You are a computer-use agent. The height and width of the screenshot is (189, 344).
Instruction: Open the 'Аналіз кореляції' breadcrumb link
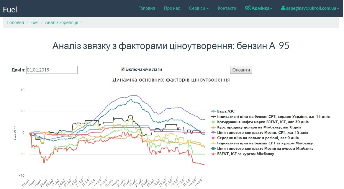pyautogui.click(x=61, y=22)
